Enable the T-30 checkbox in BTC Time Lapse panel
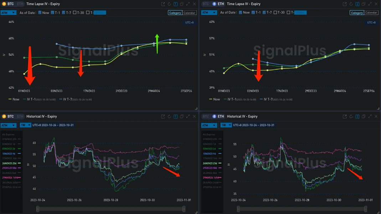381x214 pixels. (74, 12)
